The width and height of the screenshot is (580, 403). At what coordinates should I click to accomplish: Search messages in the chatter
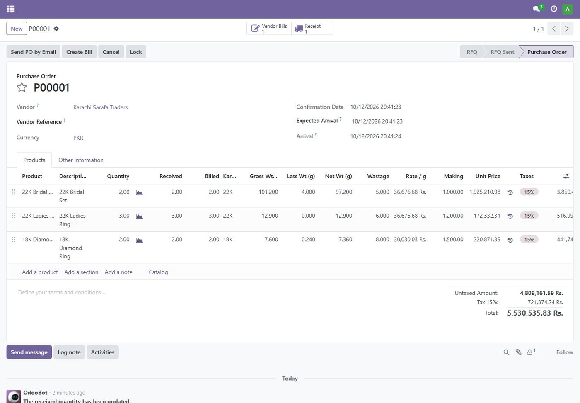coord(506,352)
